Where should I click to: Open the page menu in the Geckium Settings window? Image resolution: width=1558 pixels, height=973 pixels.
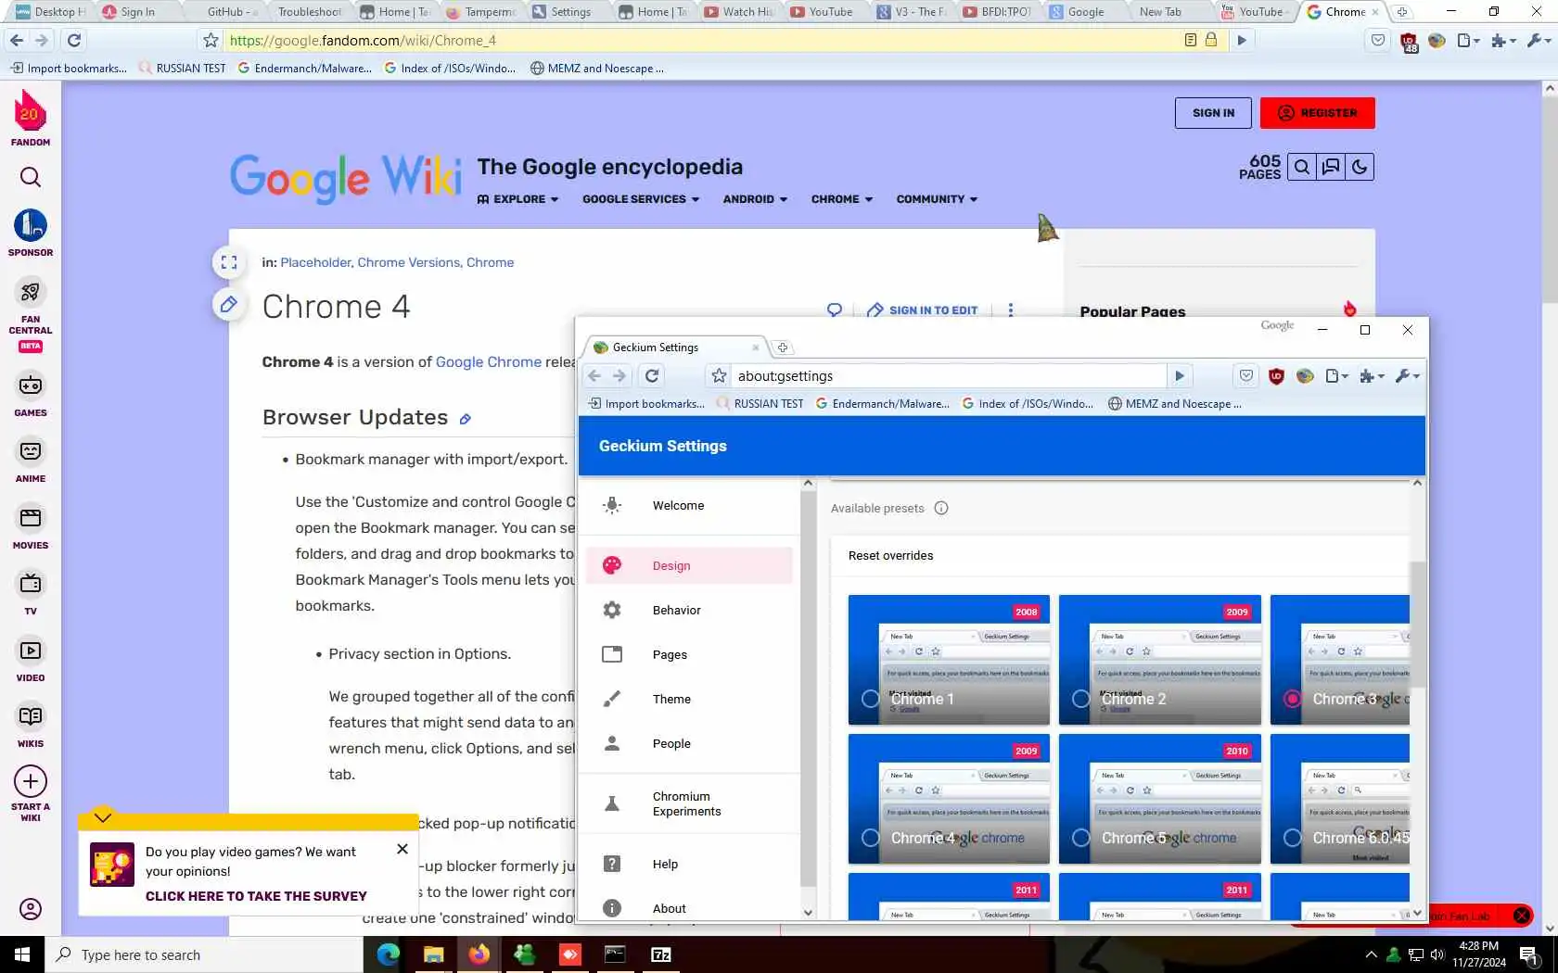pos(1336,376)
